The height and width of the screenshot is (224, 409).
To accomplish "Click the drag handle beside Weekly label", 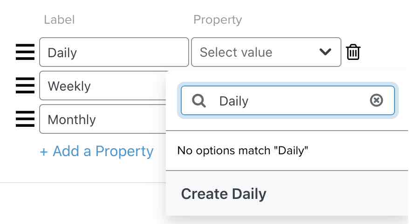I will (25, 86).
